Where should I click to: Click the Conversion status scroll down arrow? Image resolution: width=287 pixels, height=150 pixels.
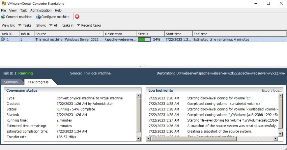pos(138,139)
